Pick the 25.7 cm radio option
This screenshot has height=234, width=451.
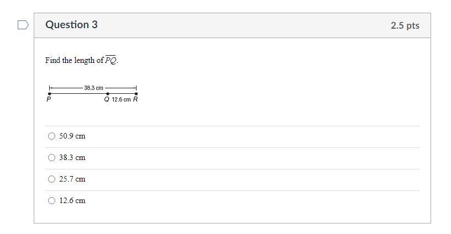pos(52,179)
